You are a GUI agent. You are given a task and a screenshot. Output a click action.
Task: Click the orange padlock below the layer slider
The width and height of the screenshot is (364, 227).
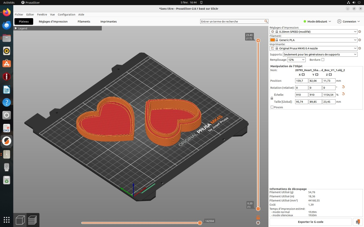(258, 217)
